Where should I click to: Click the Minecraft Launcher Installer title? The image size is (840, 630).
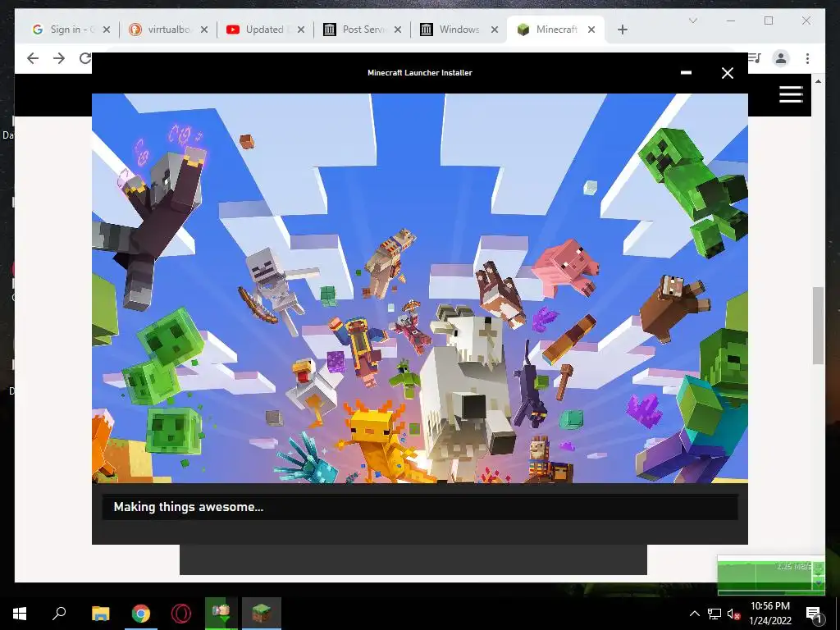click(x=420, y=73)
